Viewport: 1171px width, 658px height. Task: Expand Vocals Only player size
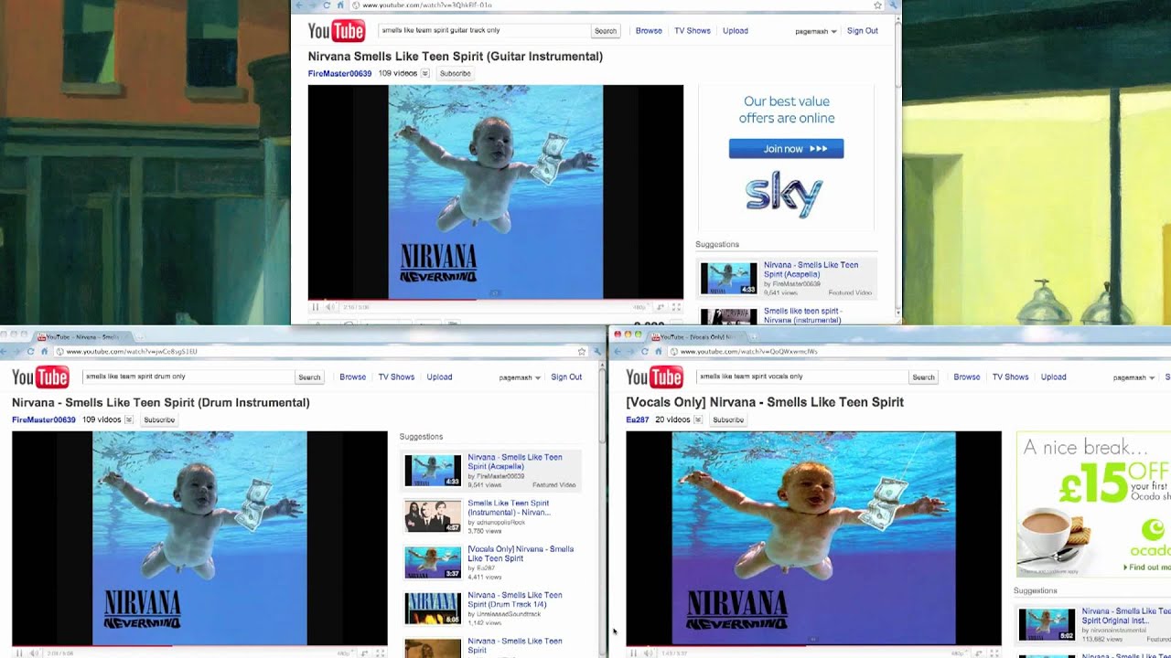point(979,653)
